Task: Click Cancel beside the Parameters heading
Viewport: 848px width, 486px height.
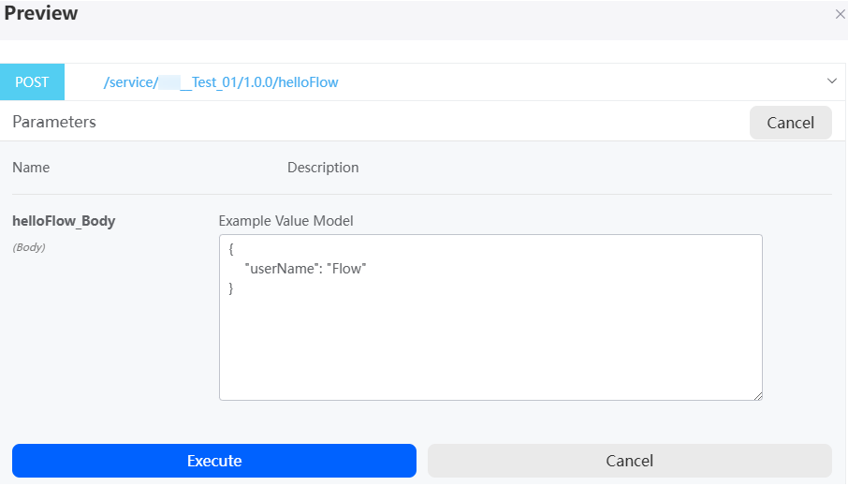Action: pos(790,123)
